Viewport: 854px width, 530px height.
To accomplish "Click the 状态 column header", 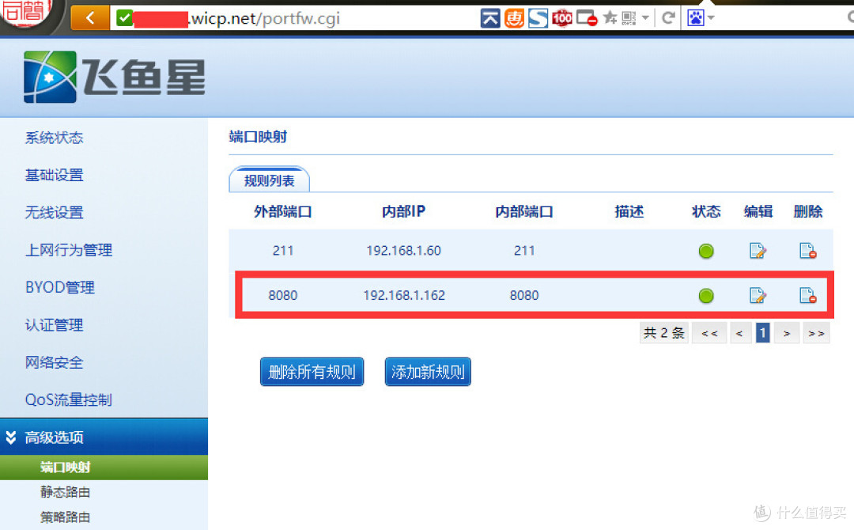I will 706,211.
